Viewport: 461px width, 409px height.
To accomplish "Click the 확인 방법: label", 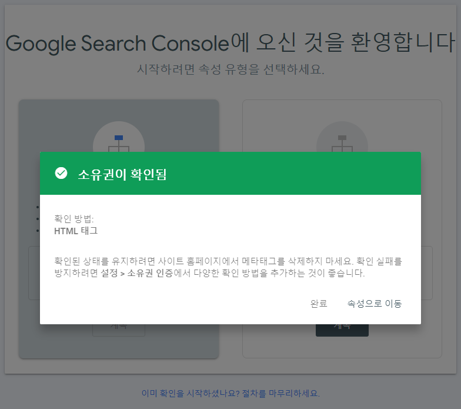I will click(x=74, y=219).
